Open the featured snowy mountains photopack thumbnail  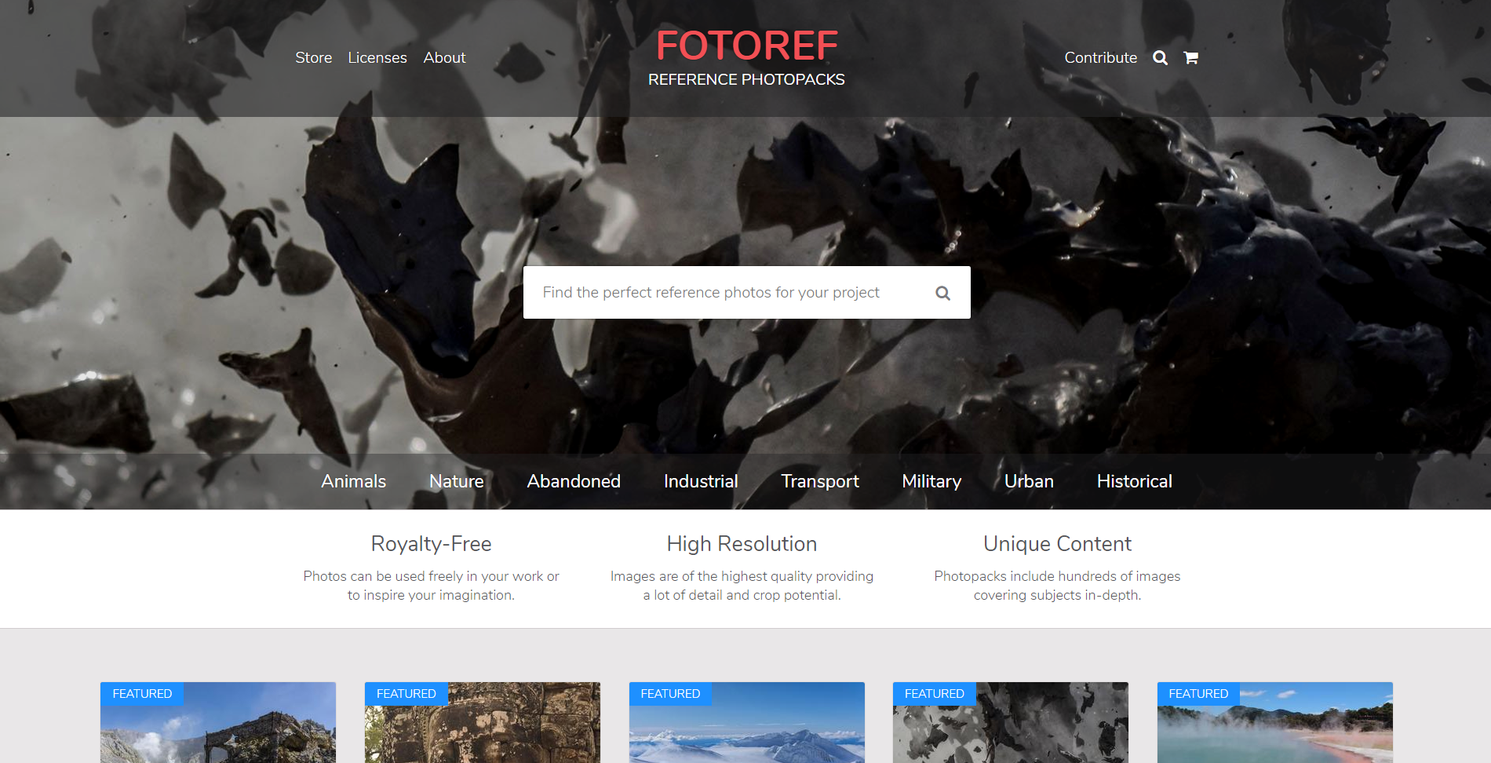pyautogui.click(x=746, y=730)
